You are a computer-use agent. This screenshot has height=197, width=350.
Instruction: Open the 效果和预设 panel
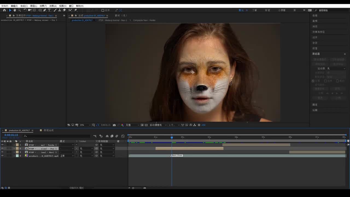[x=319, y=32]
